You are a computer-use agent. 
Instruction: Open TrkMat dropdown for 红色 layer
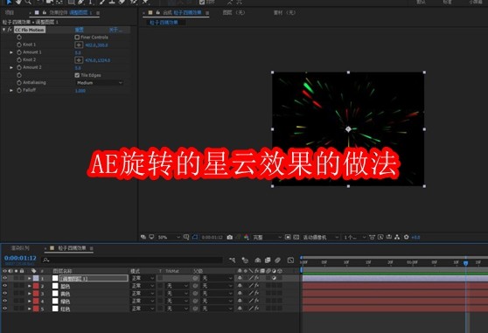click(x=177, y=309)
